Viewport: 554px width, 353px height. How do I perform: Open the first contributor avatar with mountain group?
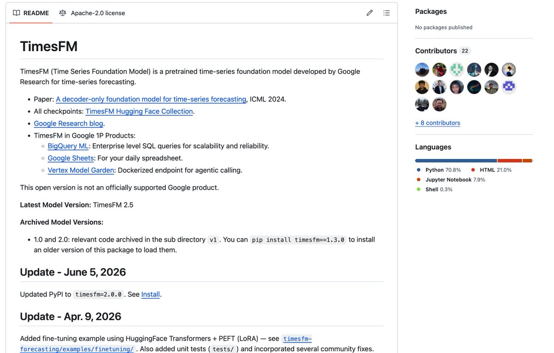tap(422, 70)
